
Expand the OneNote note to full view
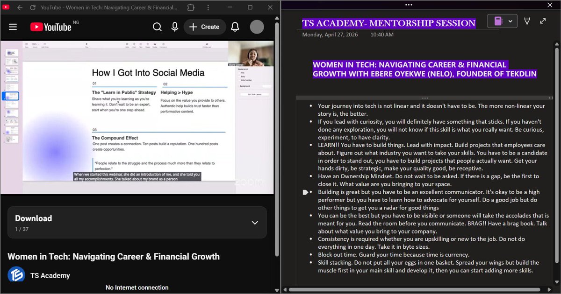[x=543, y=21]
